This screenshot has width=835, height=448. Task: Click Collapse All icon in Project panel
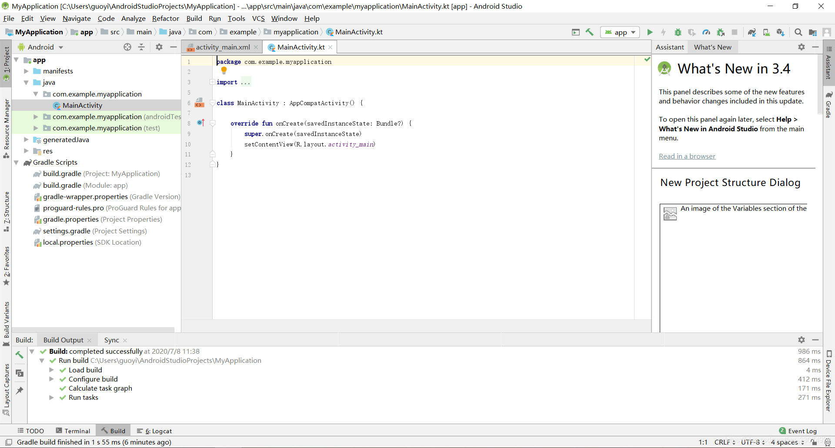pos(141,47)
